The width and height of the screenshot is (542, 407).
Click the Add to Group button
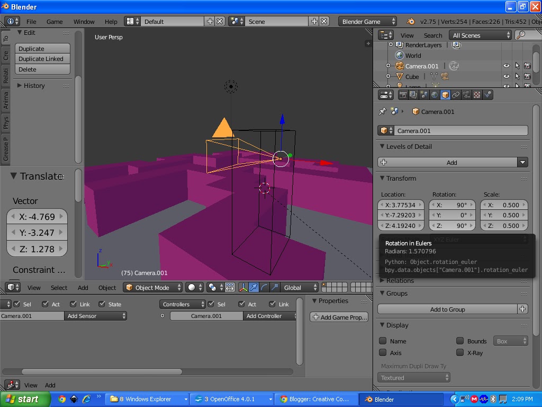pyautogui.click(x=448, y=309)
